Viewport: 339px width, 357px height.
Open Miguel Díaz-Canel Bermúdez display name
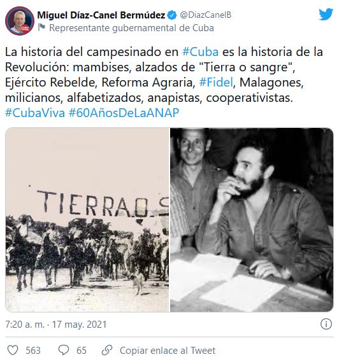pos(101,15)
